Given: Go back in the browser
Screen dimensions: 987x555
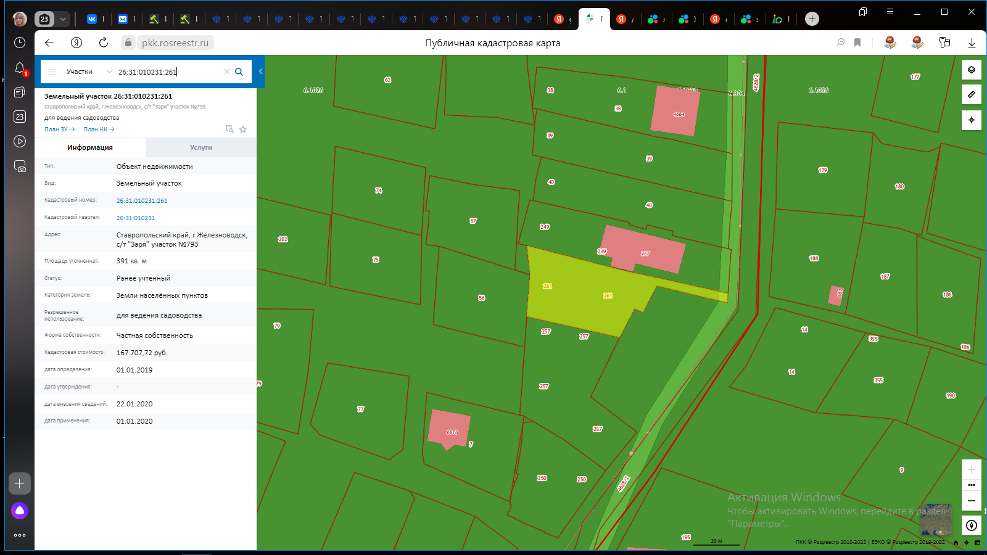Looking at the screenshot, I should coord(49,43).
